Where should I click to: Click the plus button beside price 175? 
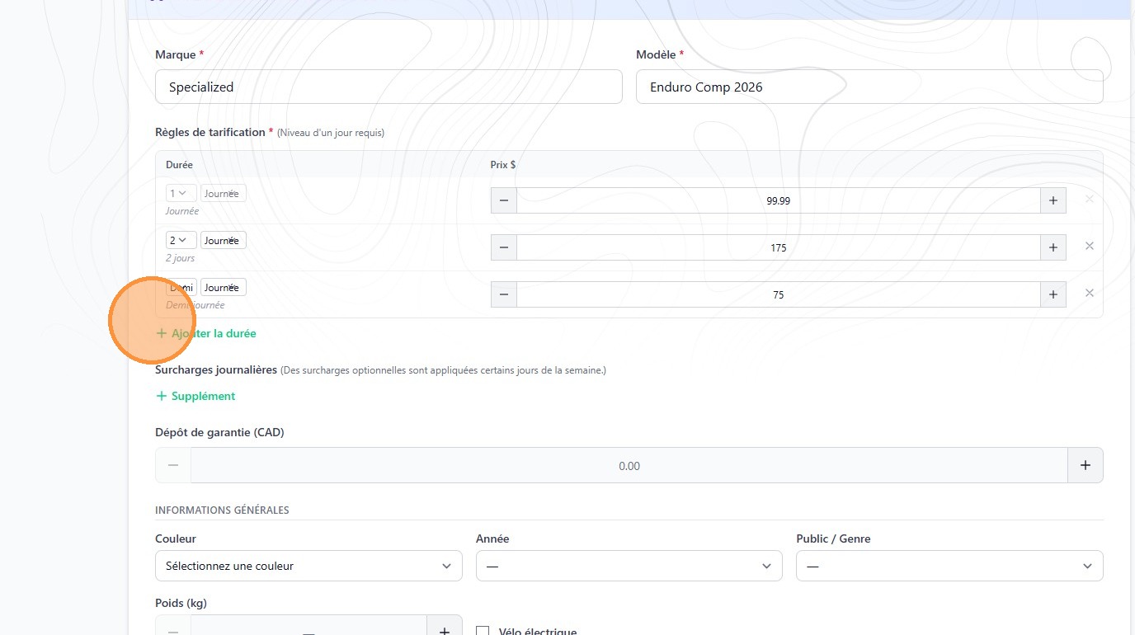1053,247
